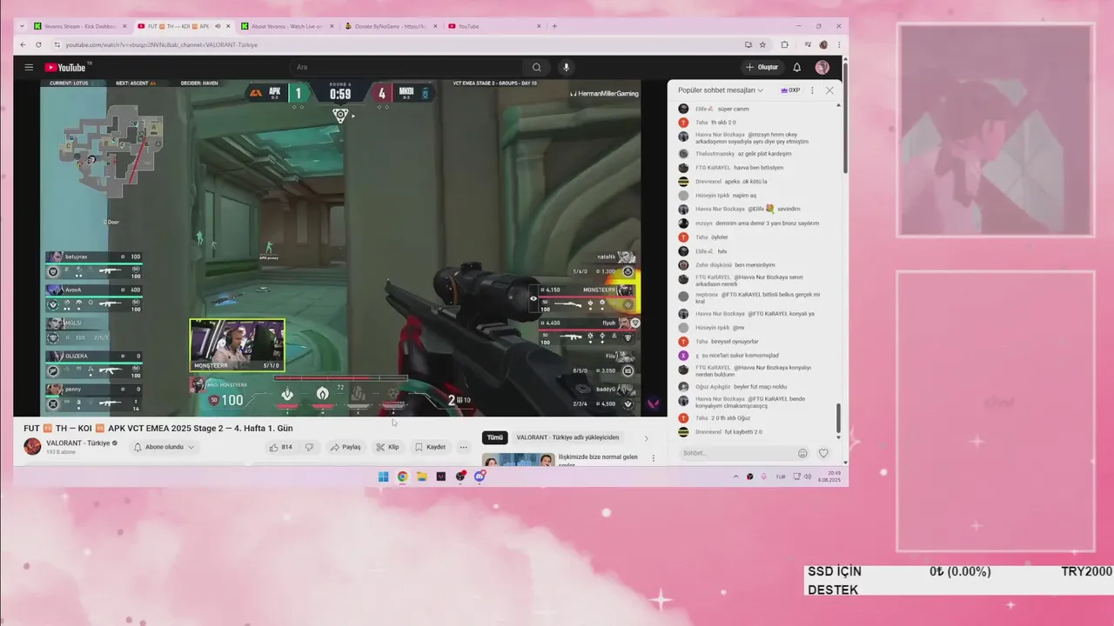Click the search magnifier button
Screen dimensions: 1114x626
536,67
